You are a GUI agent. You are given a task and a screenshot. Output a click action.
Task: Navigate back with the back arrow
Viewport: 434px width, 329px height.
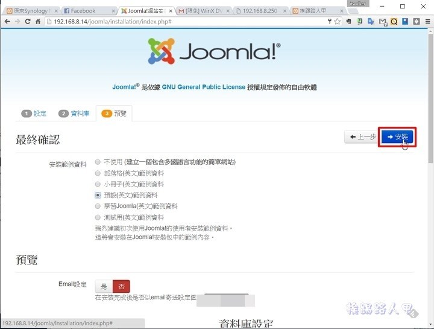[x=7, y=21]
